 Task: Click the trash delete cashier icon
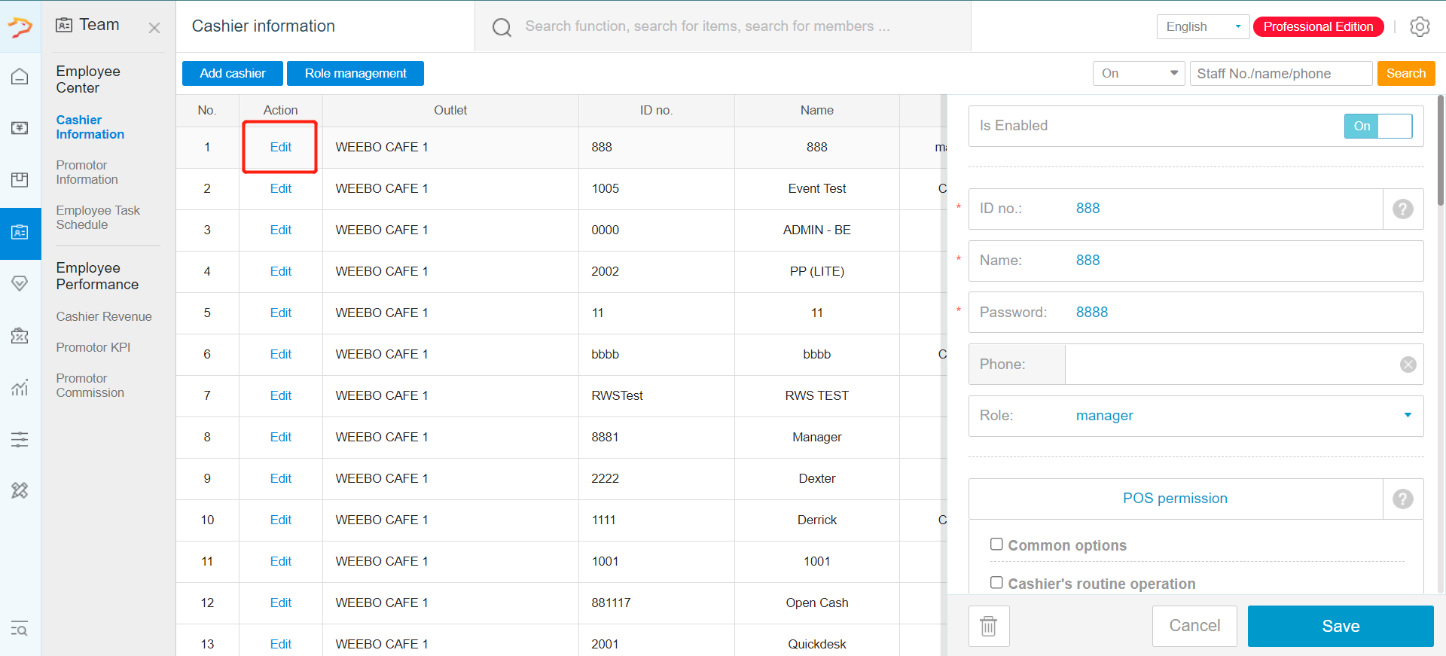click(989, 626)
